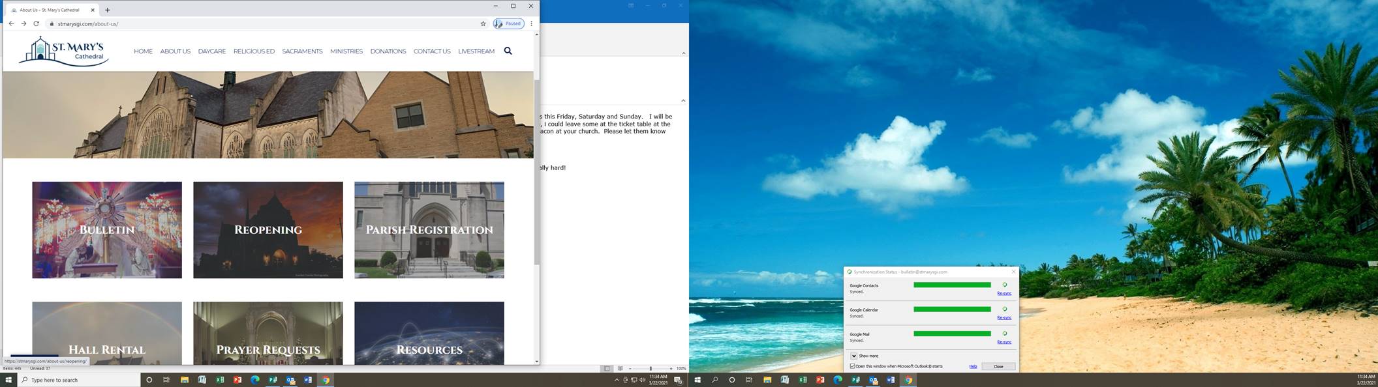The width and height of the screenshot is (1378, 387).
Task: Expand the 'Show more' arrow in sync dialog
Action: pos(853,356)
